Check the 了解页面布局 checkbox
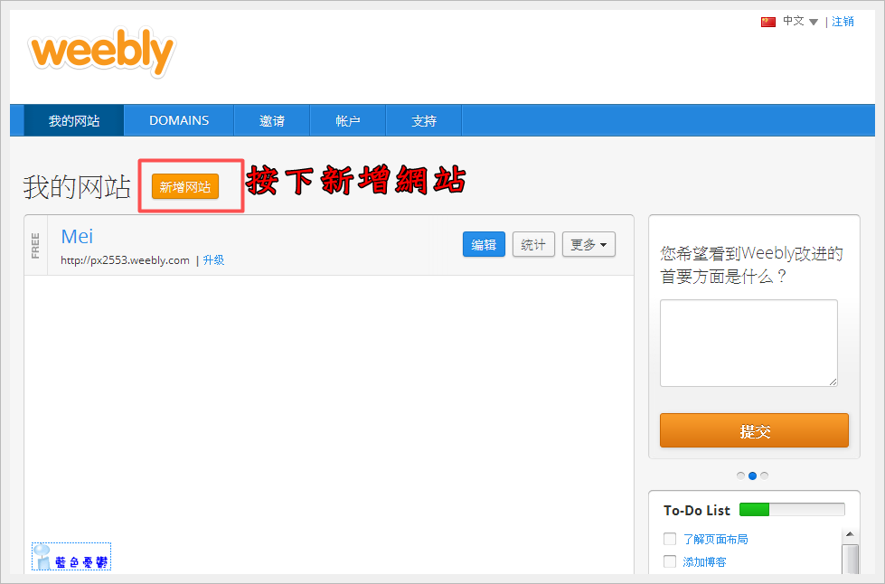Image resolution: width=885 pixels, height=584 pixels. [670, 539]
